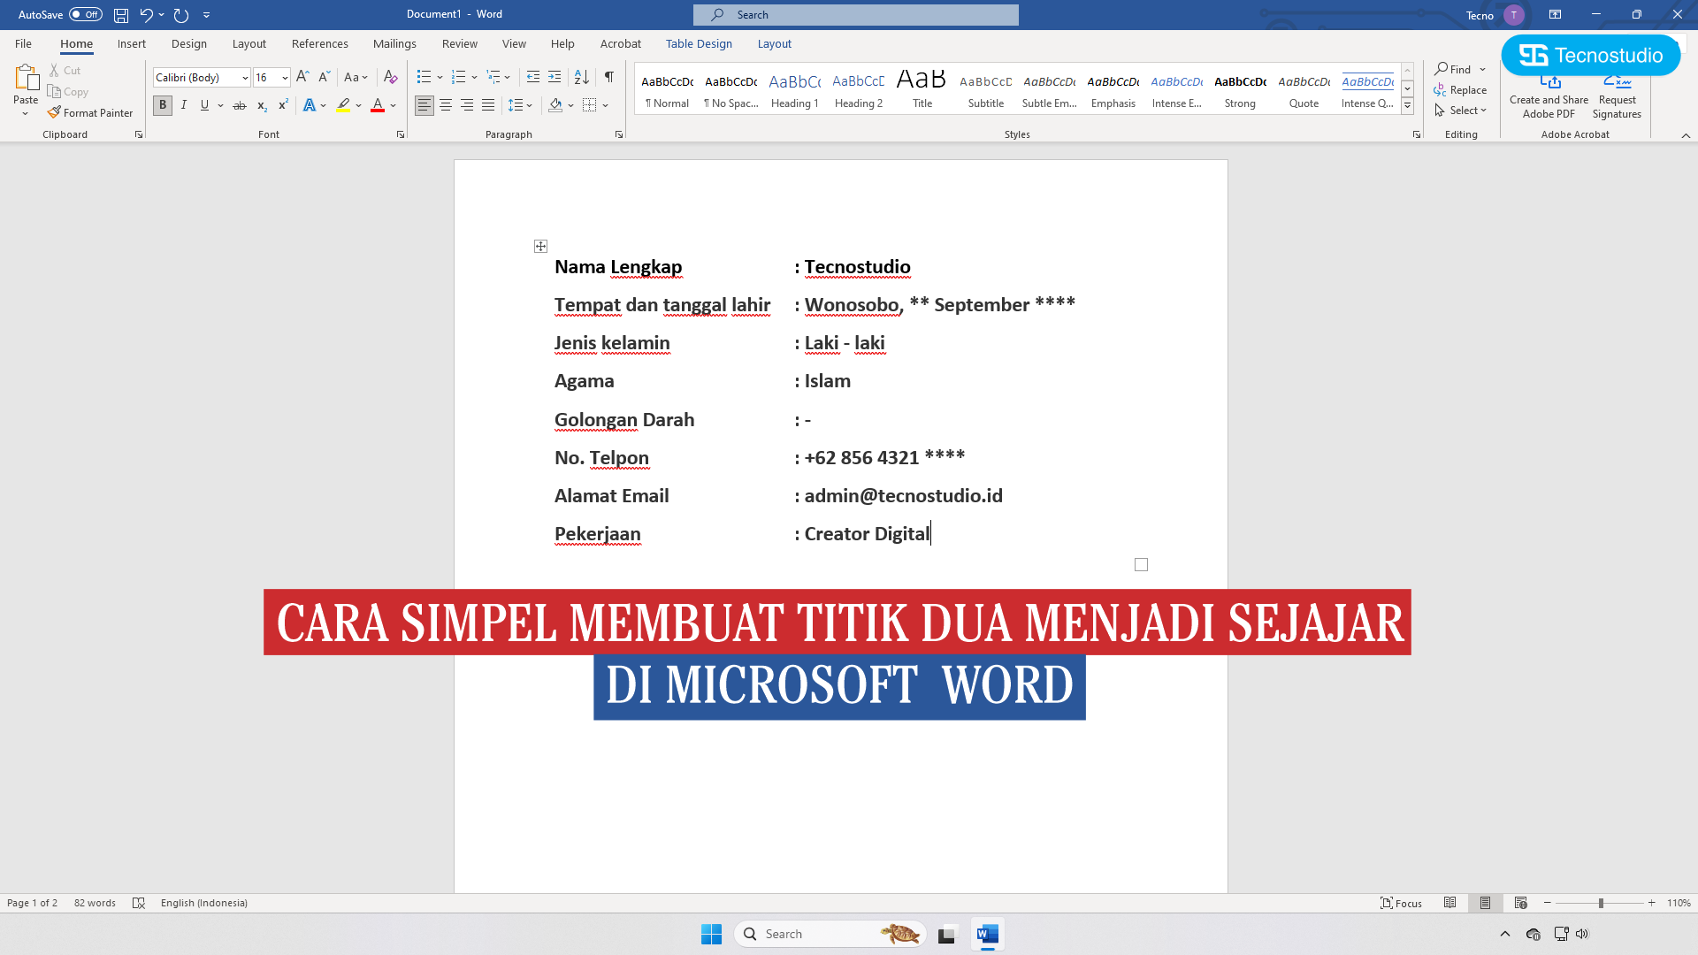Toggle Show/Hide paragraph marks
Viewport: 1698px width, 955px height.
609,77
